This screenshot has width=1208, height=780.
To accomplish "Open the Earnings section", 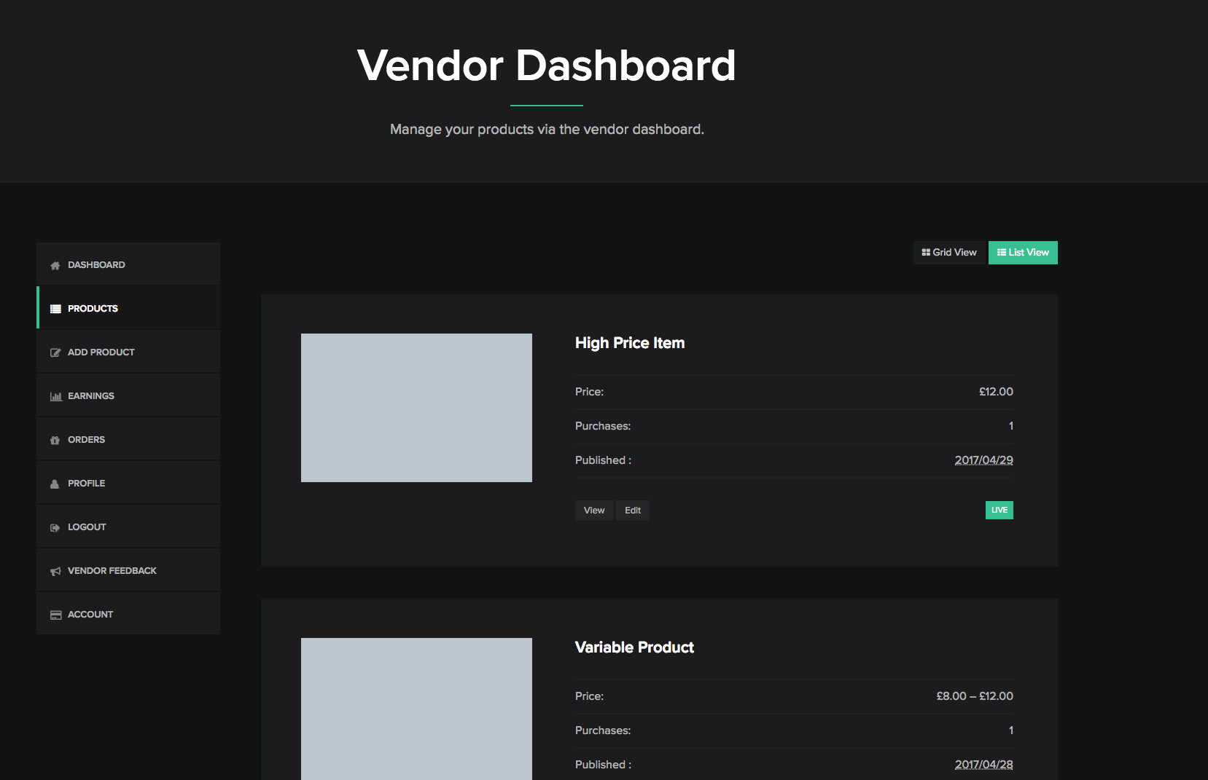I will pyautogui.click(x=128, y=395).
